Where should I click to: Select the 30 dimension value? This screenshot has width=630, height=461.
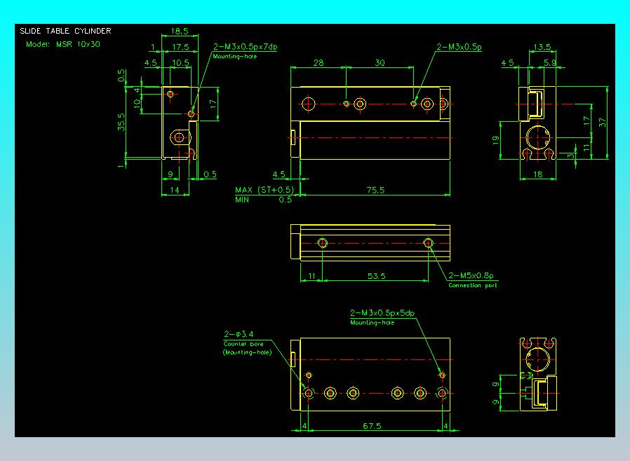coord(380,62)
